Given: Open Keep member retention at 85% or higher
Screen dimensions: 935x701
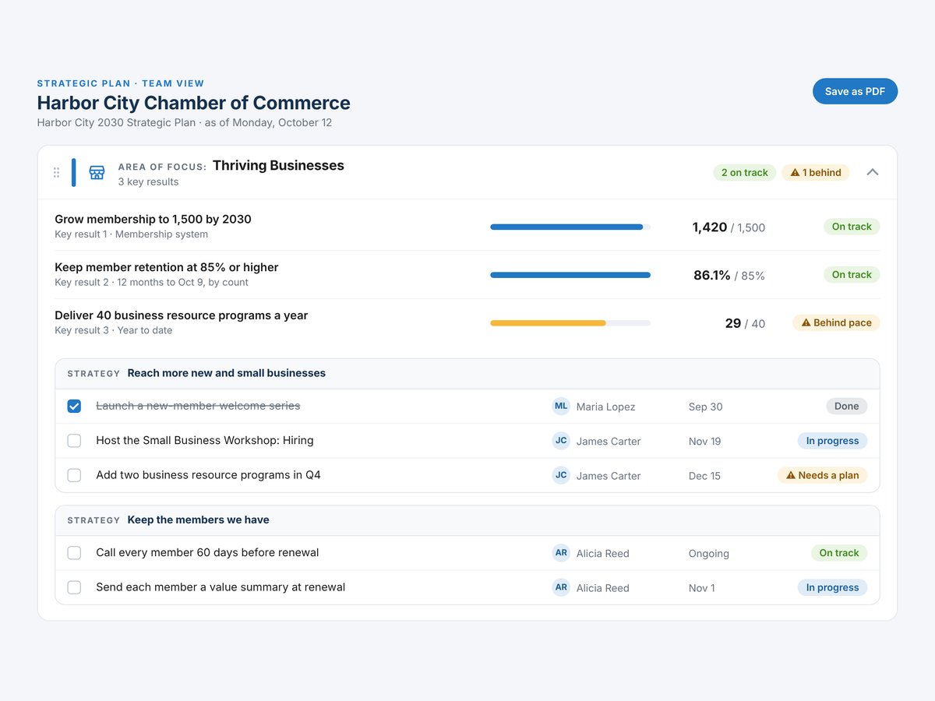Looking at the screenshot, I should 166,267.
